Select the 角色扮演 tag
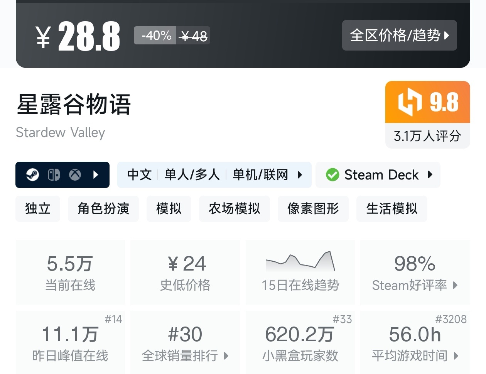The height and width of the screenshot is (374, 486). tap(103, 209)
